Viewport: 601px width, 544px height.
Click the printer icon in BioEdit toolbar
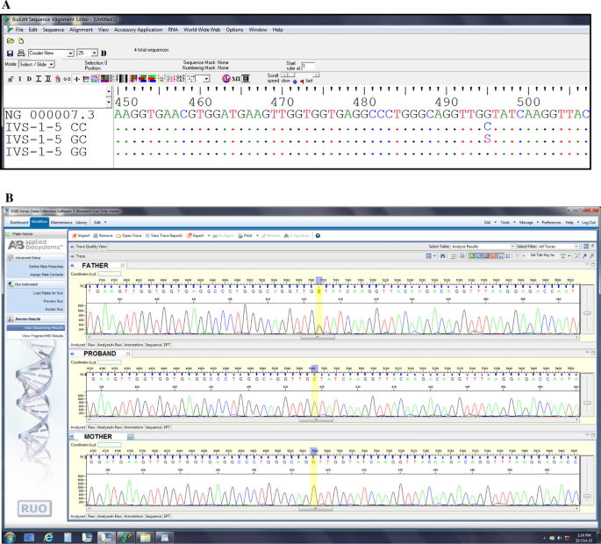click(20, 53)
